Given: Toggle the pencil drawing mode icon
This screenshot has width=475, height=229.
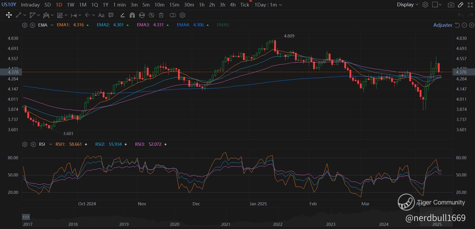Looking at the screenshot, I should pyautogui.click(x=461, y=5).
